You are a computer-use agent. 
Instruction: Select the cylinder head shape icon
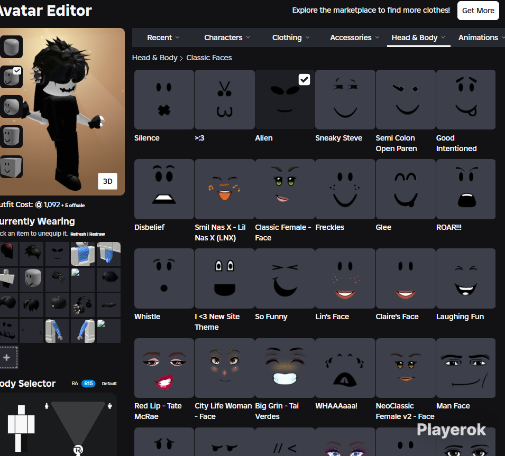[11, 47]
